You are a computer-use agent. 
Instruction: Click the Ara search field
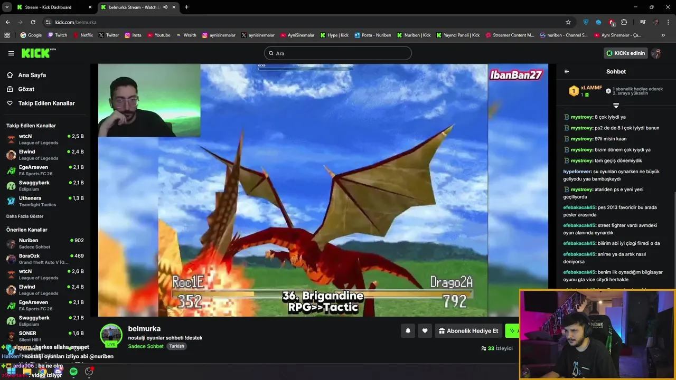pyautogui.click(x=338, y=53)
